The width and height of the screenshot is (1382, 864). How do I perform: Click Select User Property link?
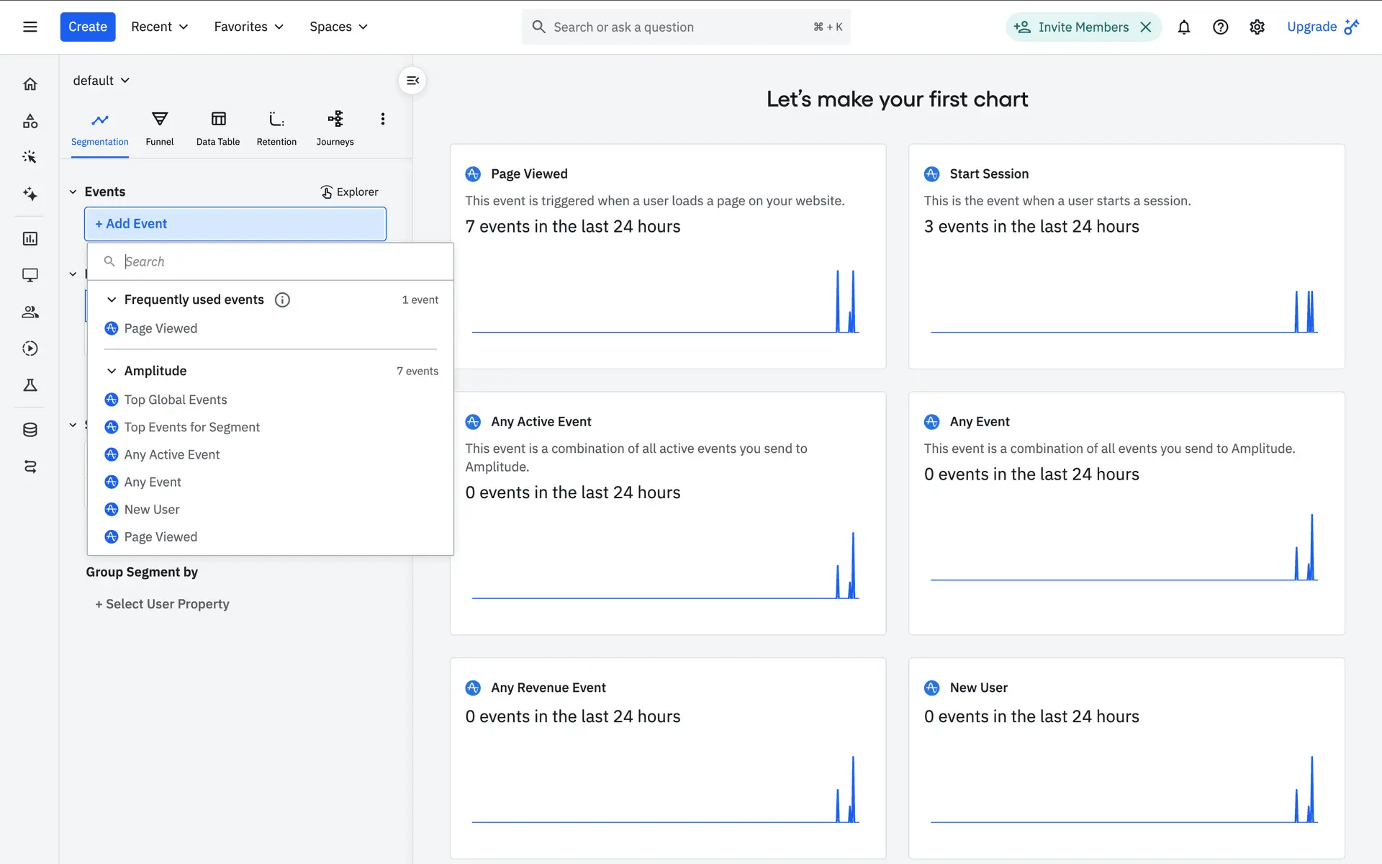[x=162, y=604]
